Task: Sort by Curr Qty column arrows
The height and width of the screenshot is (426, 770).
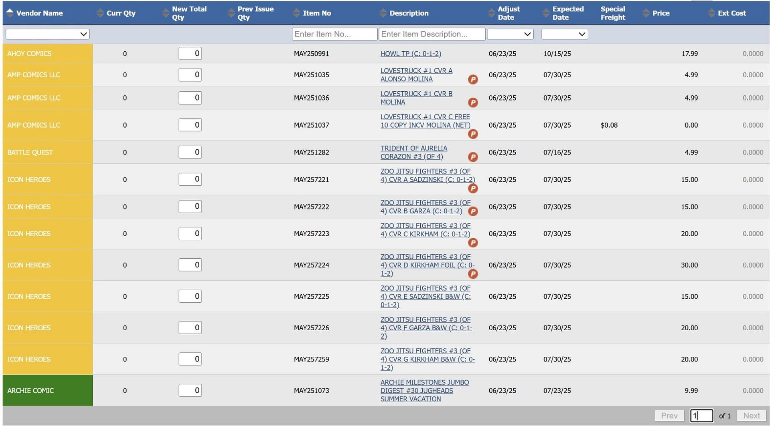Action: pos(100,13)
